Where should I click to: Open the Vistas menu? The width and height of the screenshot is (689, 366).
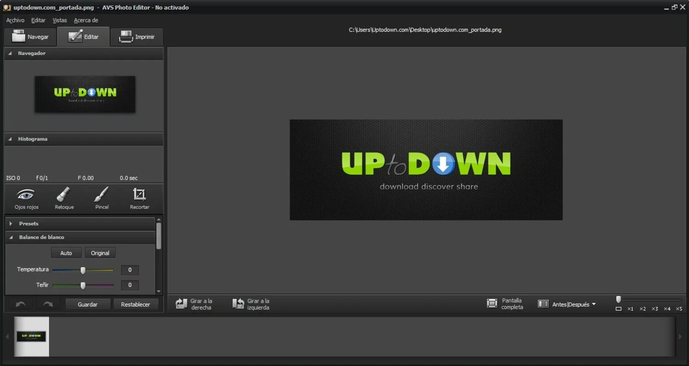pyautogui.click(x=60, y=20)
